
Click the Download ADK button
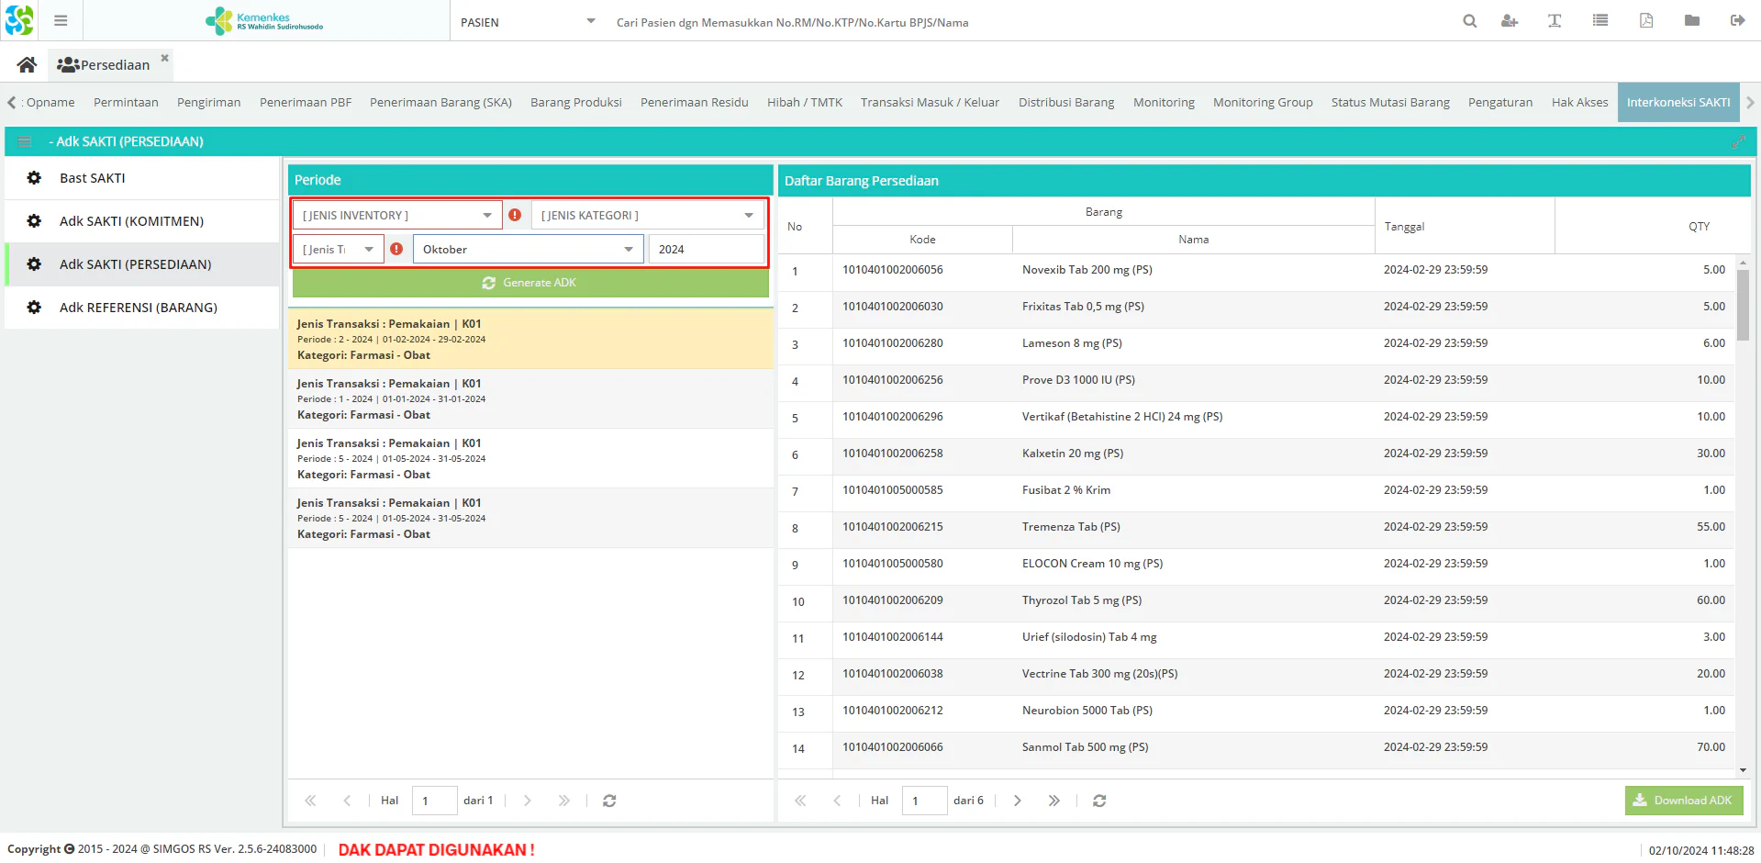pyautogui.click(x=1683, y=801)
